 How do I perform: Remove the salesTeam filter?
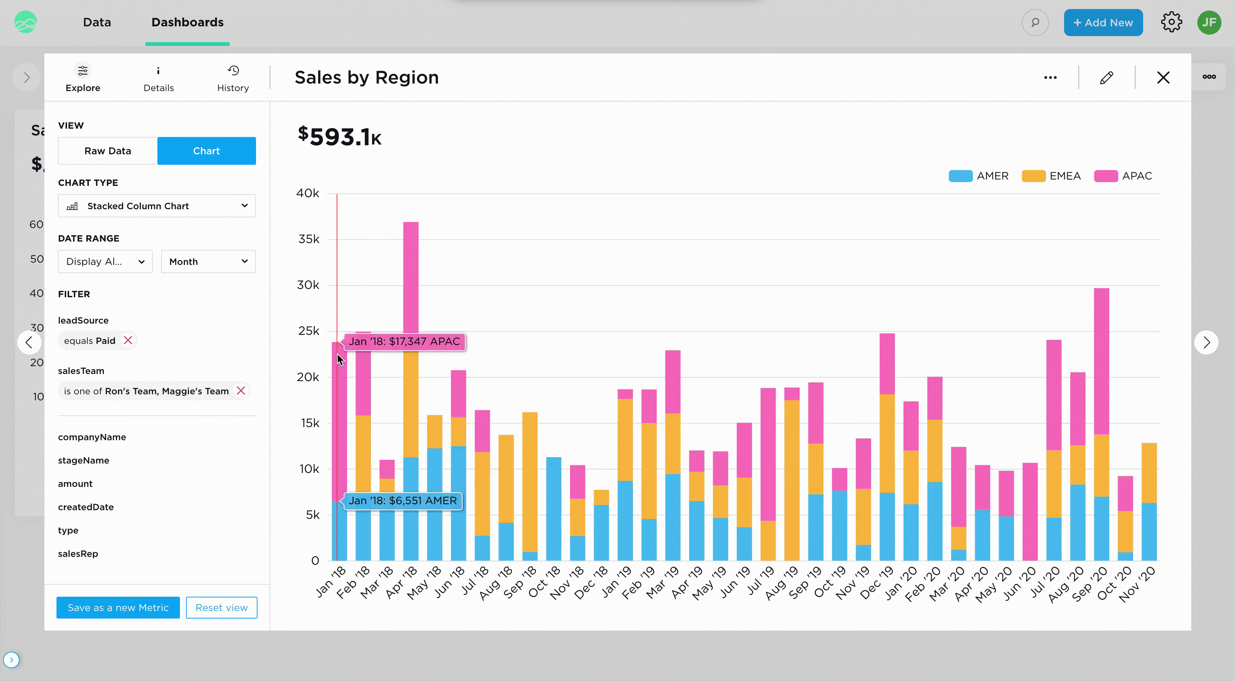241,391
